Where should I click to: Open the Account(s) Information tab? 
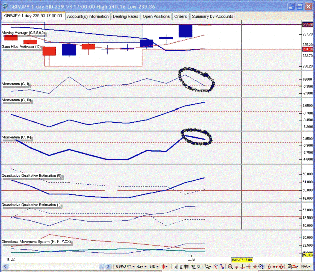point(88,16)
